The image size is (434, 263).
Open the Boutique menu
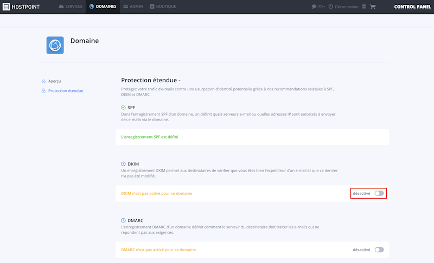pos(163,6)
